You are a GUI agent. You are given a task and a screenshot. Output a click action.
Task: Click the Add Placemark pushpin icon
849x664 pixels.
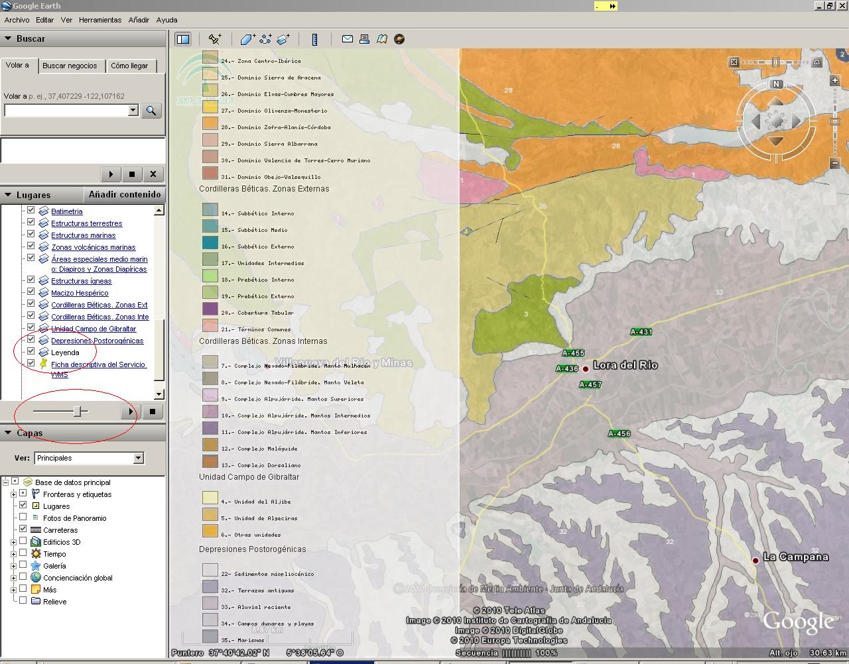click(x=214, y=39)
